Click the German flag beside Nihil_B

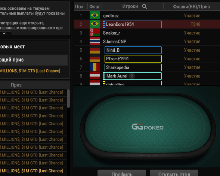[x=94, y=50]
